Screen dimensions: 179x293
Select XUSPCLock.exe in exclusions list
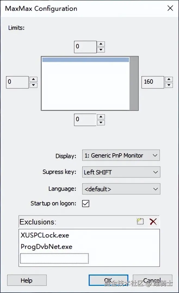[45, 235]
